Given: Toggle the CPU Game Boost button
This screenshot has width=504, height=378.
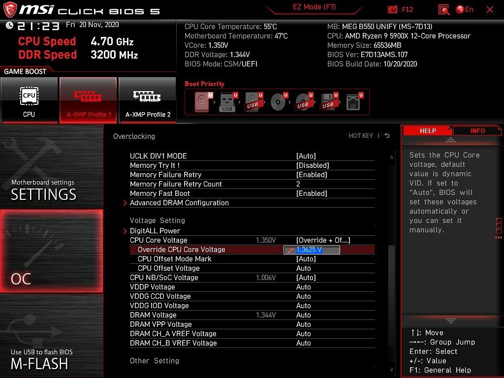Looking at the screenshot, I should (29, 100).
